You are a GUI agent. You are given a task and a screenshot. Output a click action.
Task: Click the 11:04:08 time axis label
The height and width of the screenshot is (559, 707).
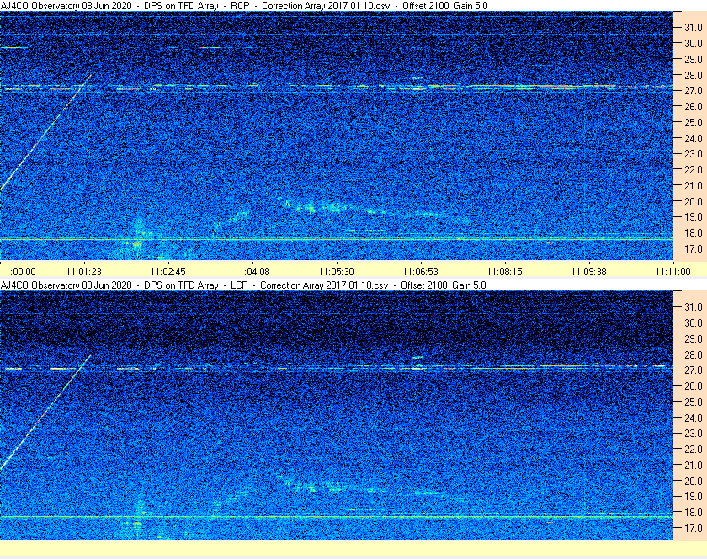click(x=252, y=272)
